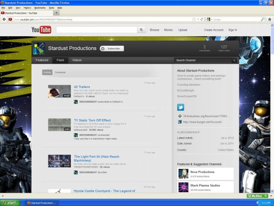
Task: Click the All Trailers video thumbnail
Action: [59, 92]
